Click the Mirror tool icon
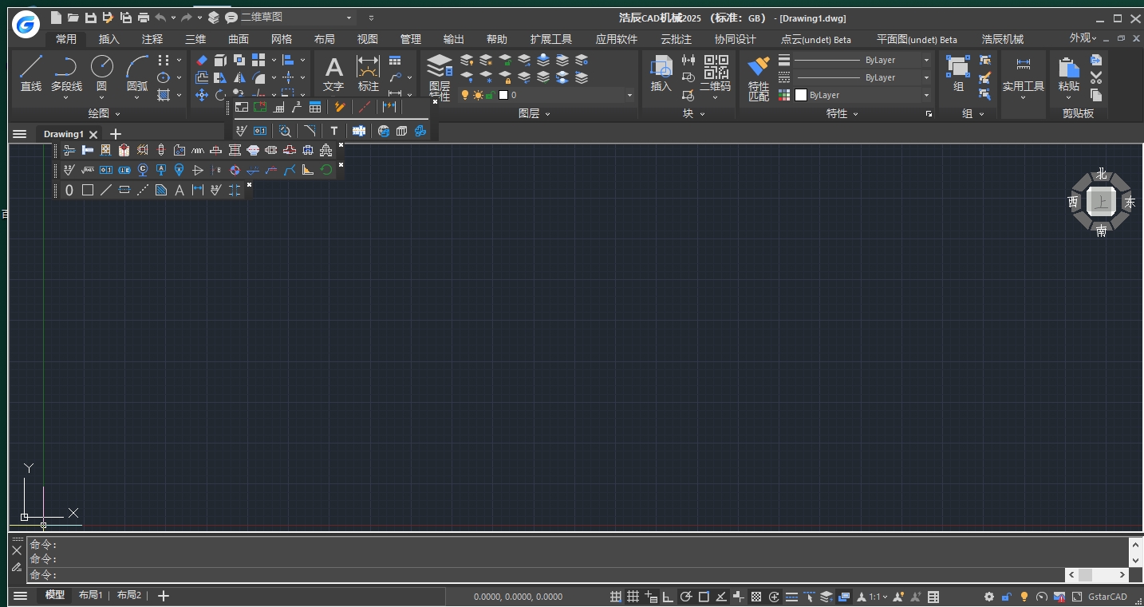Image resolution: width=1144 pixels, height=607 pixels. tap(240, 77)
